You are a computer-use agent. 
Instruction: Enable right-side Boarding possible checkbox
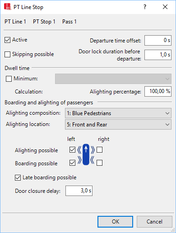coord(99,163)
